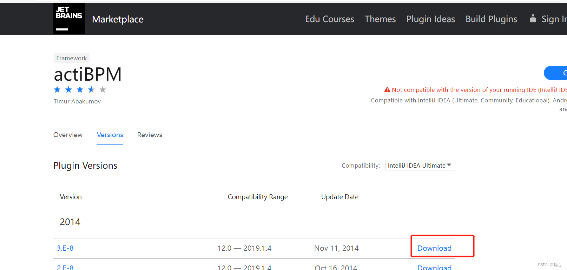
Task: Click the Framework category tag
Action: 72,58
